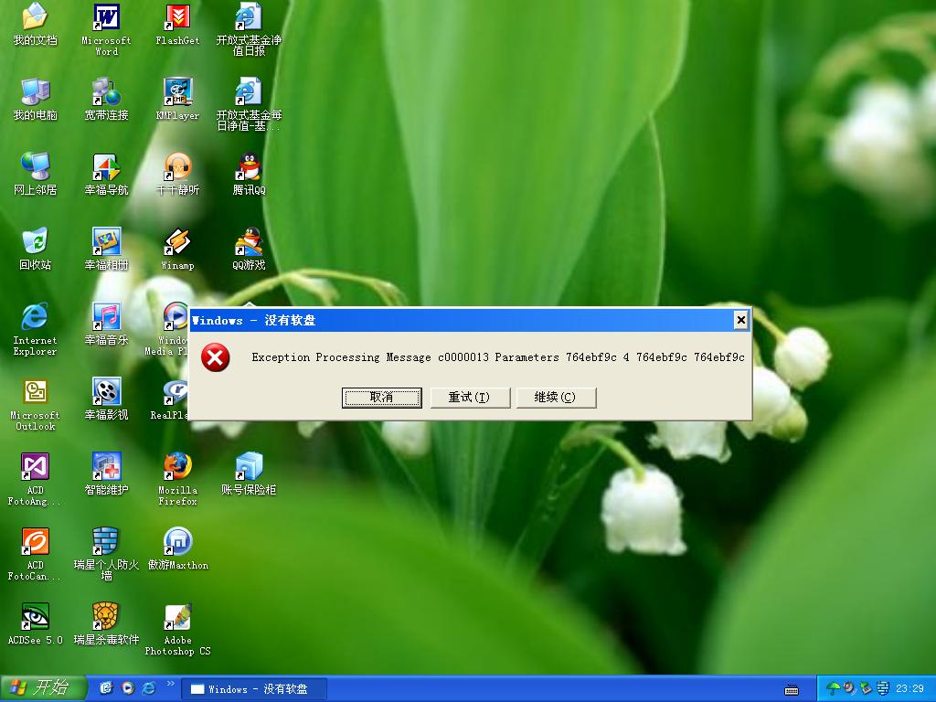Open the 幸福音乐 desktop shortcut

106,324
